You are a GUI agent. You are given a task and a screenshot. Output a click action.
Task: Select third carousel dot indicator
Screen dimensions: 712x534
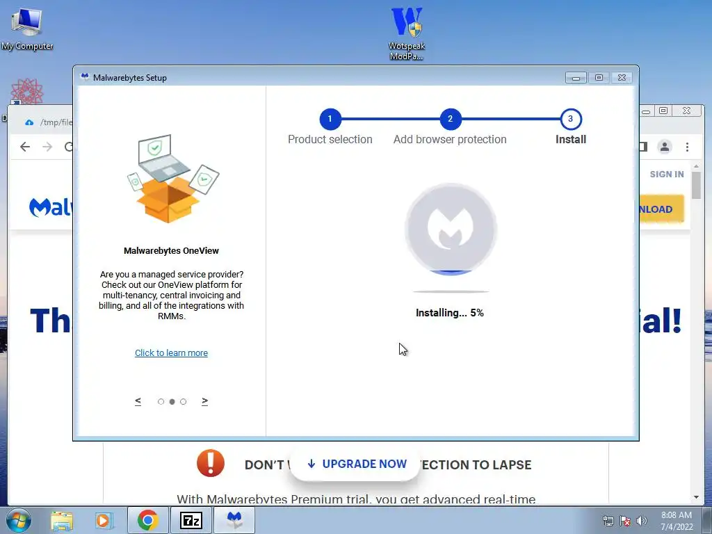click(x=183, y=401)
